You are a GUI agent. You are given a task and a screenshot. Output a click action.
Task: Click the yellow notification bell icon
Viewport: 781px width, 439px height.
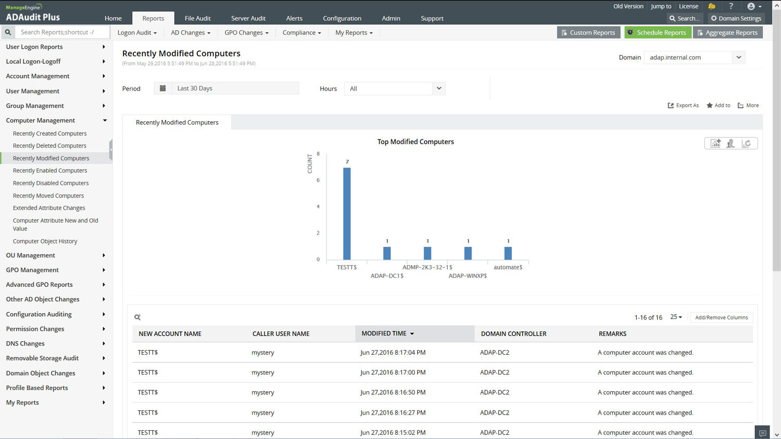click(x=711, y=6)
